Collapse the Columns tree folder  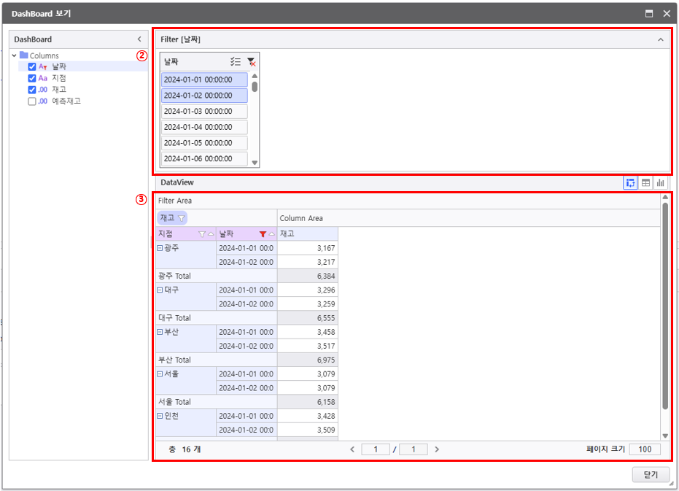coord(15,55)
